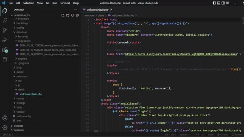Toggle the secondary side bar visibility

pos(223,3)
